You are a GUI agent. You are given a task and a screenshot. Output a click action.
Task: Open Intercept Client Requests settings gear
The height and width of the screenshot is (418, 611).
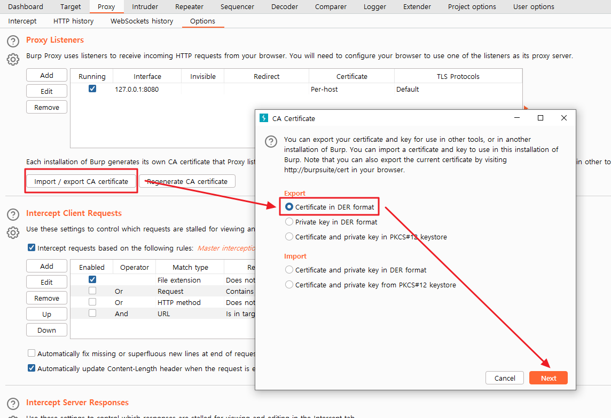[x=13, y=232]
